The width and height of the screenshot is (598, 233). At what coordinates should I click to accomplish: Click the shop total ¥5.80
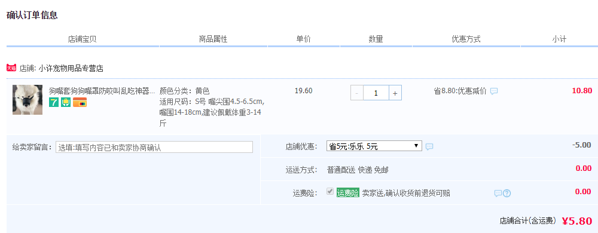577,221
